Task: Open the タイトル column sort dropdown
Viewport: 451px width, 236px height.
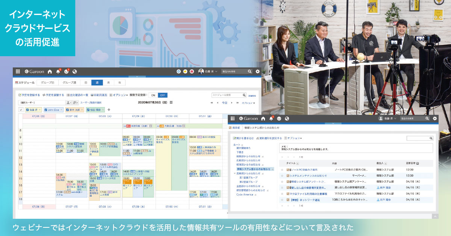Action: coord(298,163)
